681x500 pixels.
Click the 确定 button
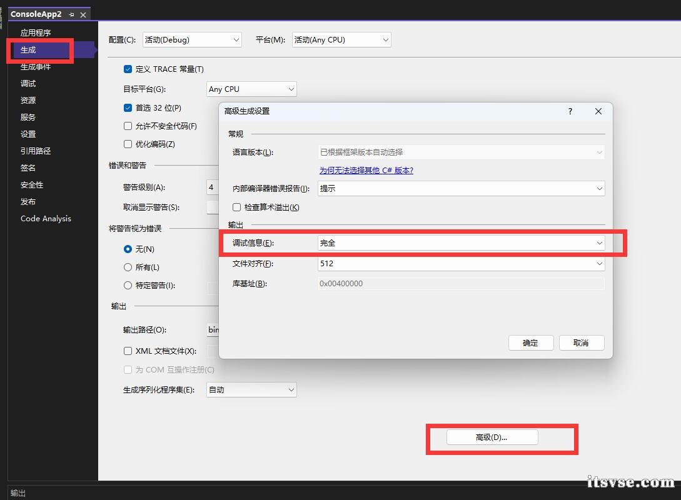(530, 342)
